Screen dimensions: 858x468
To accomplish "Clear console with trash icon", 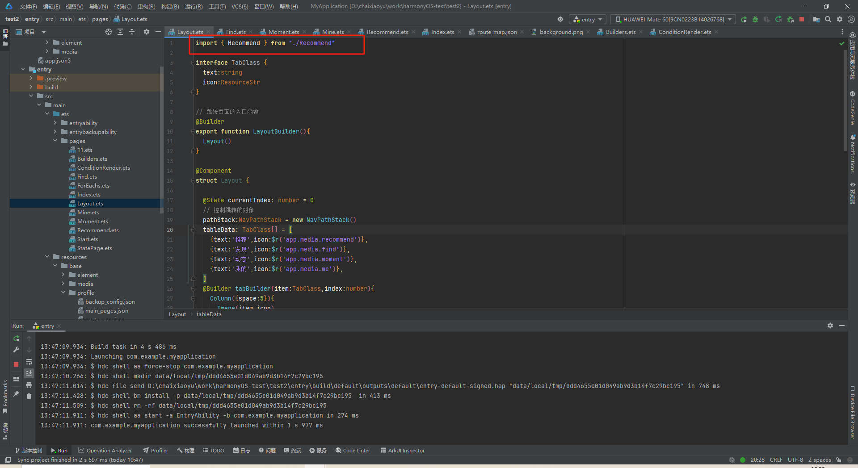I will click(x=29, y=396).
